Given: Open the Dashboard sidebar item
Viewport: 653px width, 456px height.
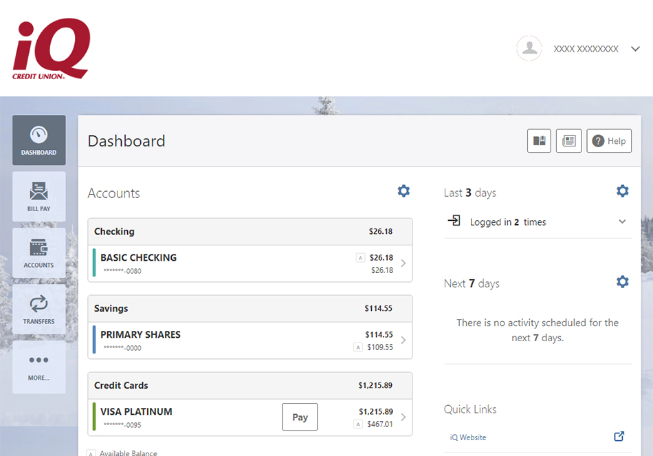Looking at the screenshot, I should tap(39, 140).
